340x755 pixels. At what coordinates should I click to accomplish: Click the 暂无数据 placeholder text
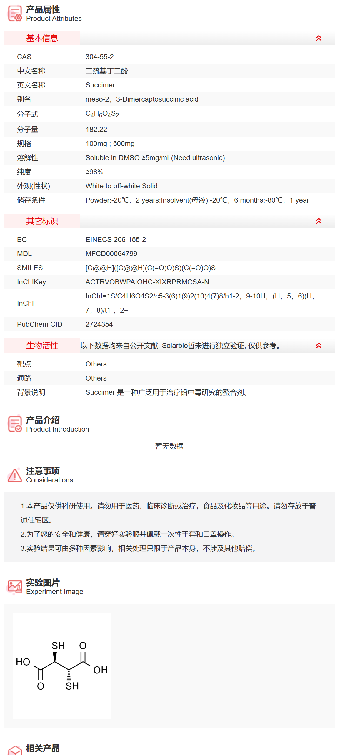coord(169,446)
